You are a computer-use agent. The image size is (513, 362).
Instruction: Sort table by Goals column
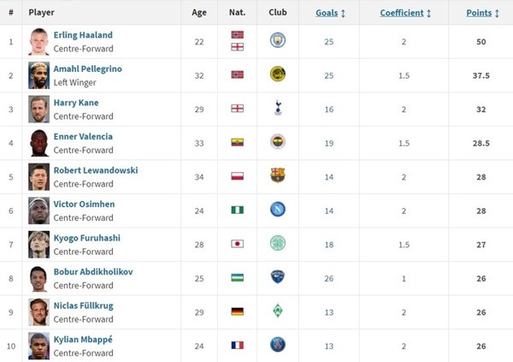330,13
